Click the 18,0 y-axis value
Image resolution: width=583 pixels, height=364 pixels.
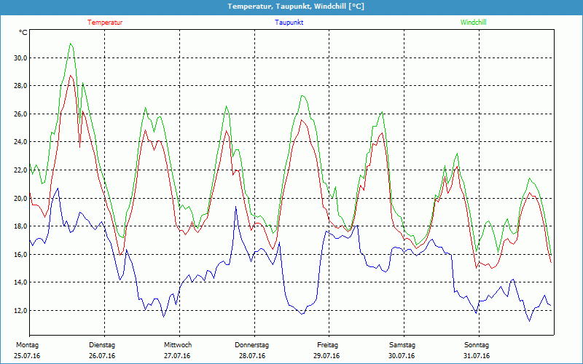tap(20, 226)
